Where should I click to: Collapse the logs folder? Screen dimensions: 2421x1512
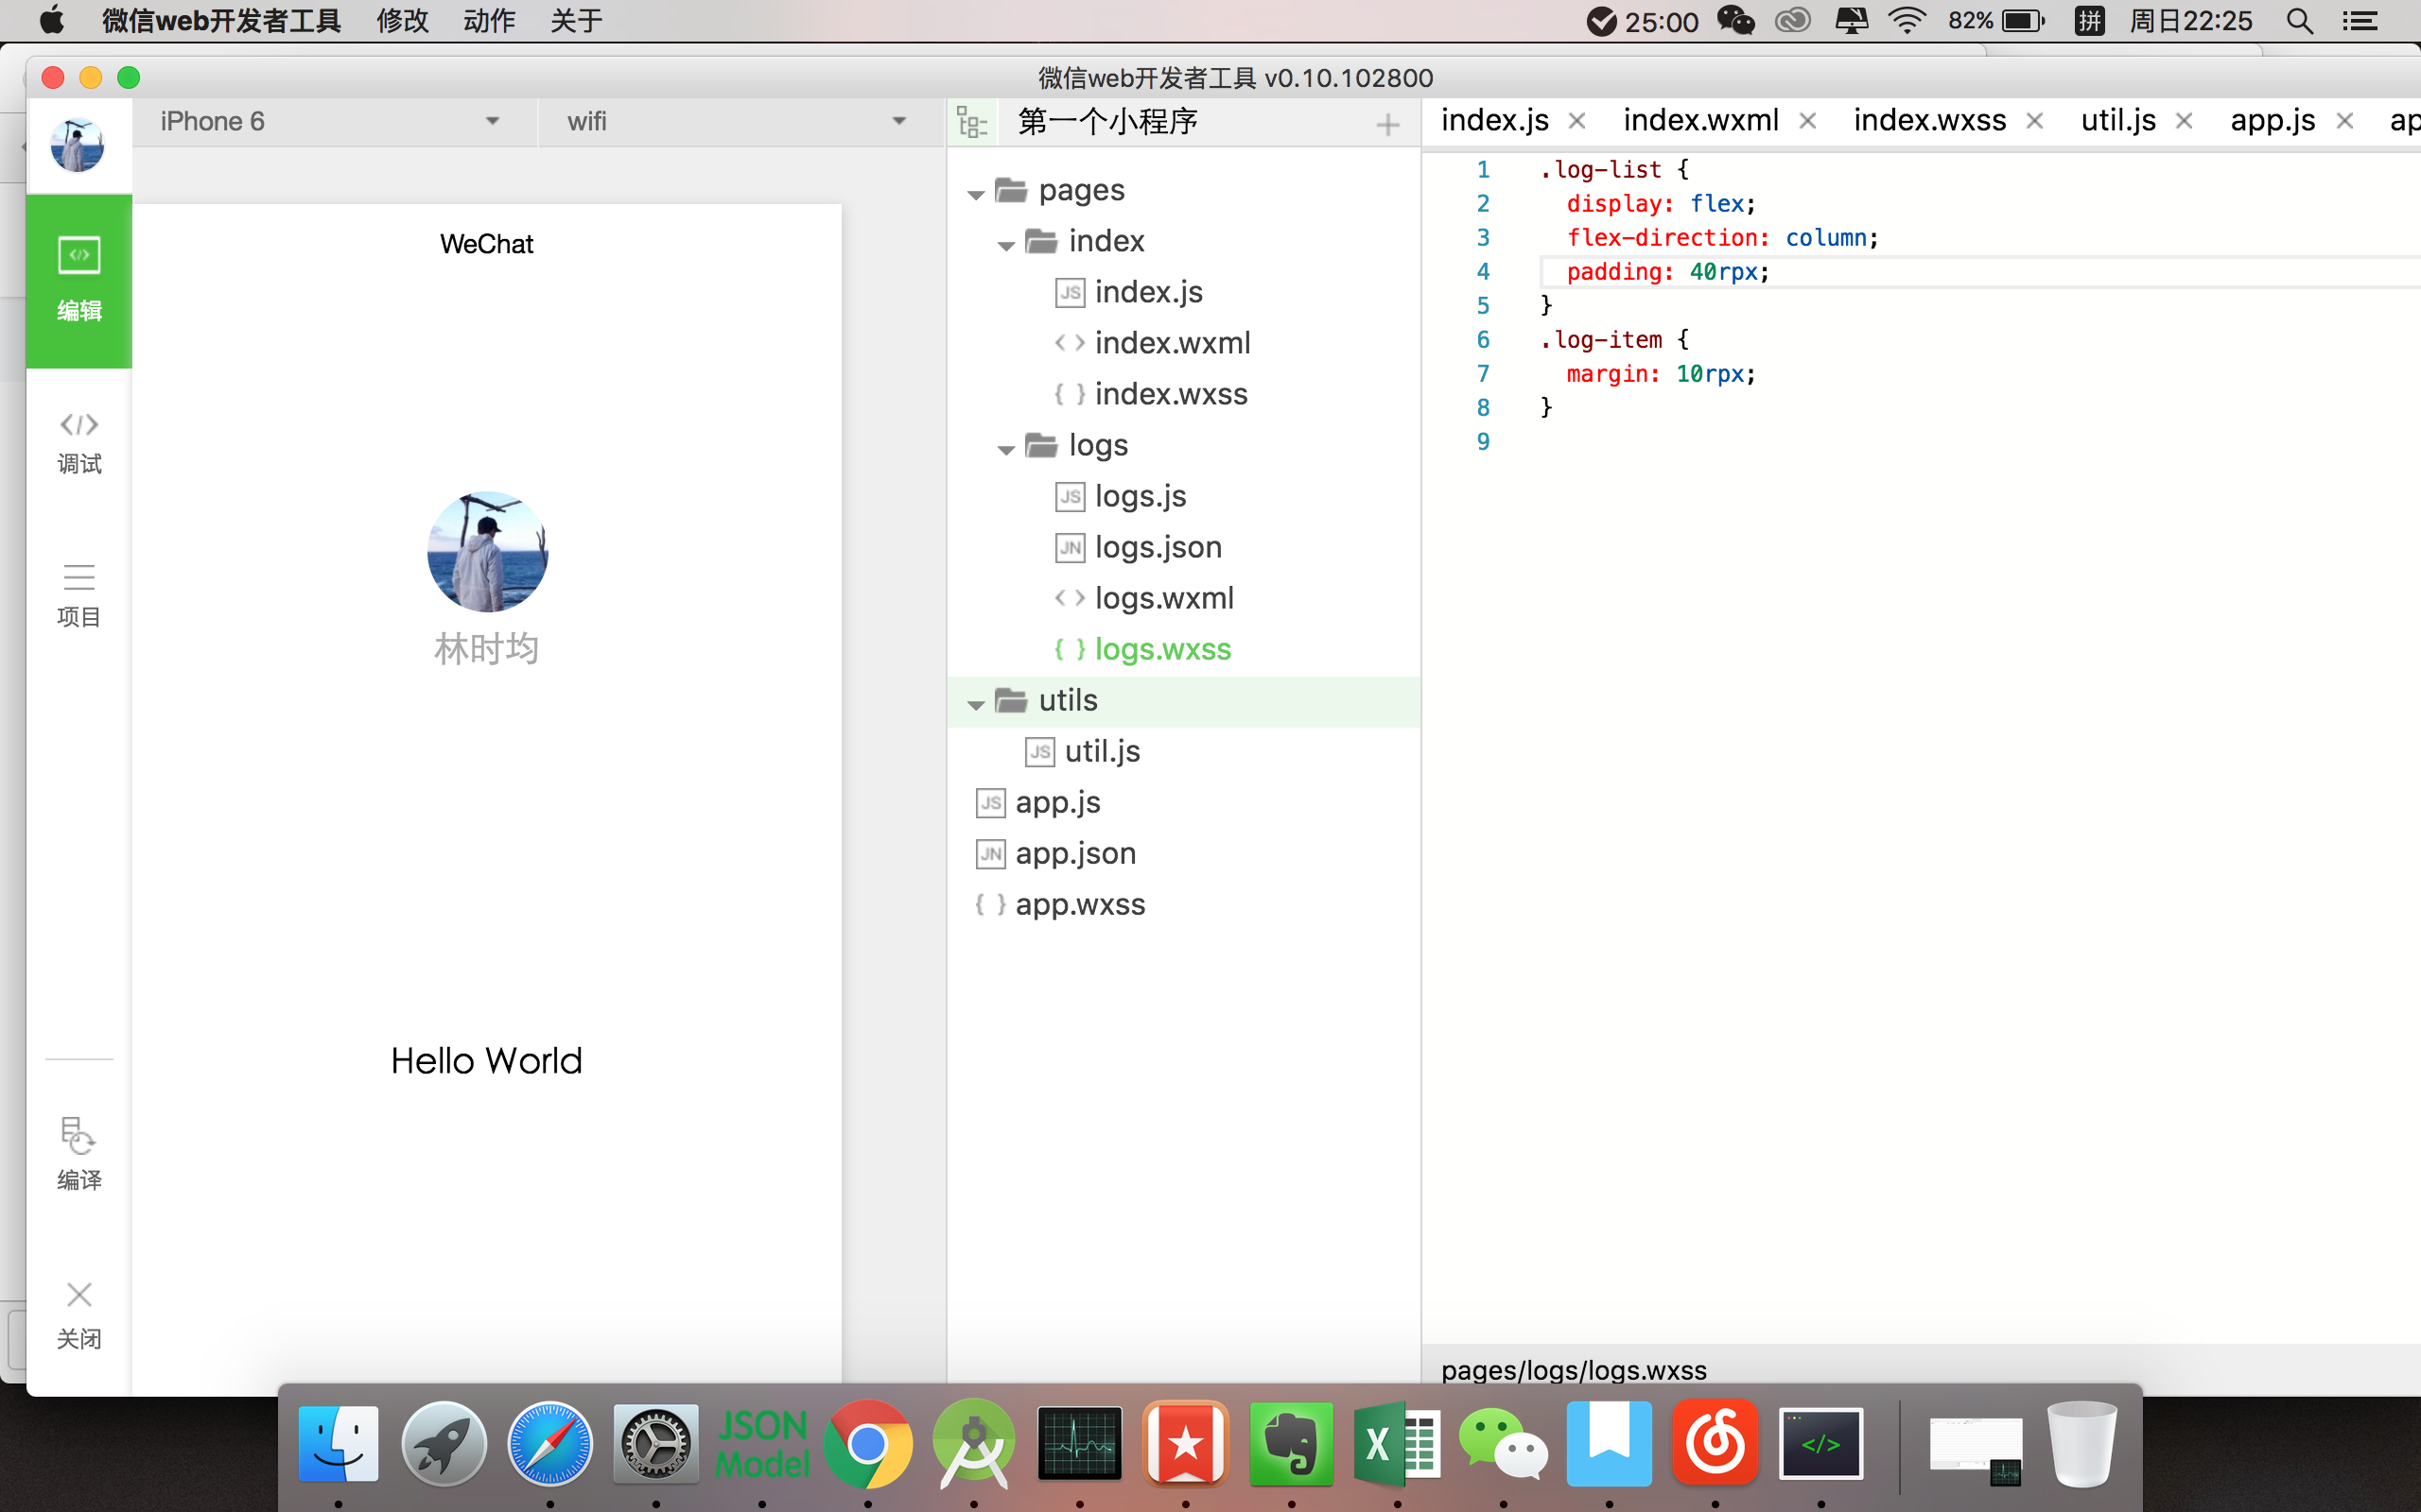point(1006,449)
